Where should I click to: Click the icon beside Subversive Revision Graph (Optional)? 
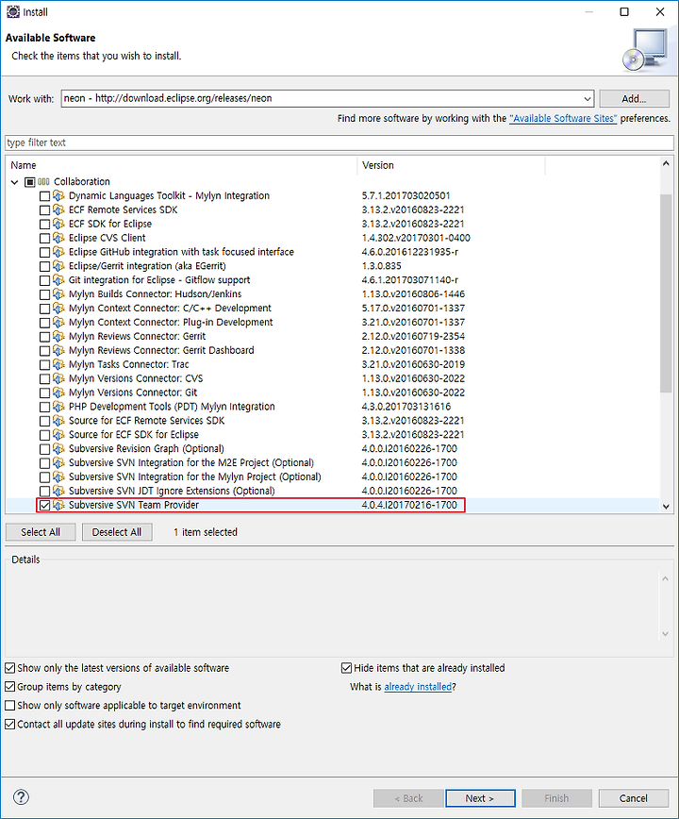[x=59, y=449]
